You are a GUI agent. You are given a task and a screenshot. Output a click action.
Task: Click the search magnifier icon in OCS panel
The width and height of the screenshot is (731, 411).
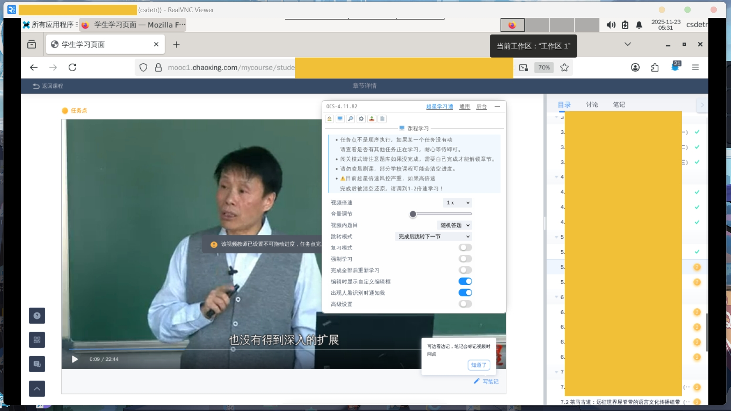click(x=350, y=119)
